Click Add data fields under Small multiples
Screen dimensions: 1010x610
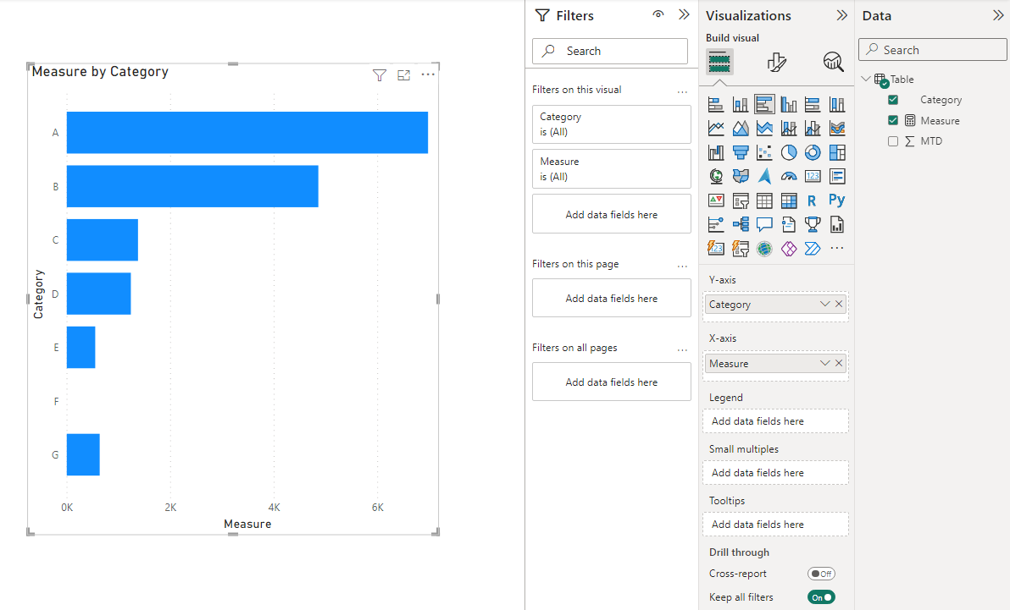[x=775, y=472]
